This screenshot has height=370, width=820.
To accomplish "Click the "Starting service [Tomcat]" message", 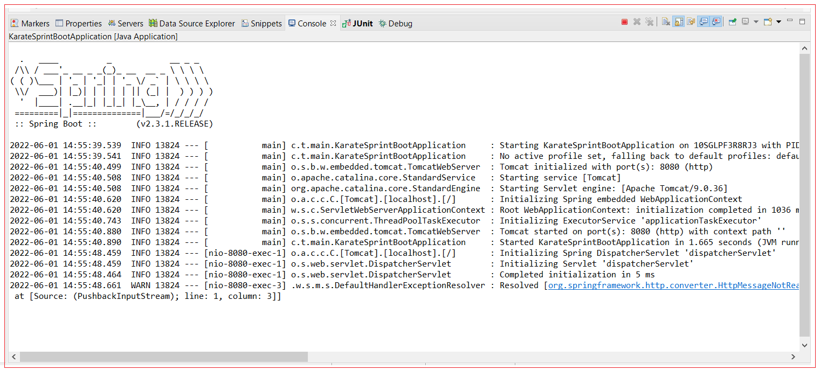I will (x=560, y=177).
